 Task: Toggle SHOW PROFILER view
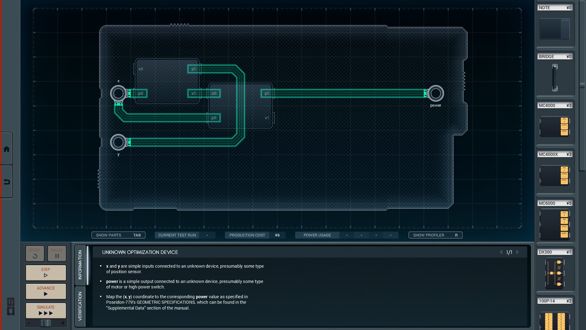tap(435, 235)
